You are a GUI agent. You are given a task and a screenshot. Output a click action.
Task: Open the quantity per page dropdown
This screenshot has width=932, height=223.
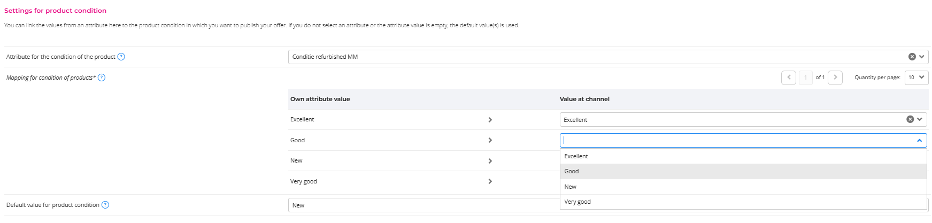(x=916, y=78)
